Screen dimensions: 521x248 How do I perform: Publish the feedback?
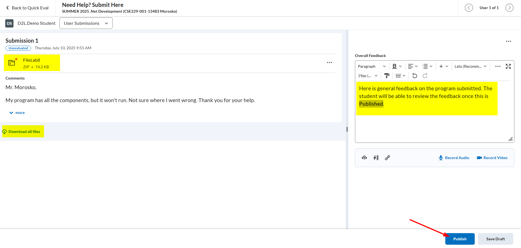pyautogui.click(x=460, y=239)
